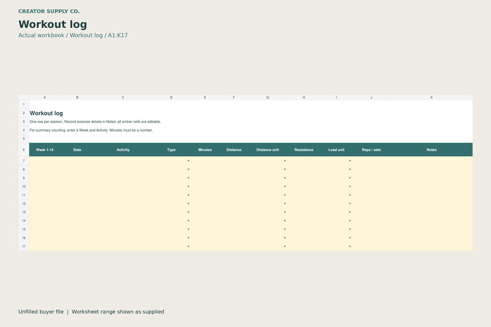491x327 pixels.
Task: Select column K header
Action: [x=432, y=98]
